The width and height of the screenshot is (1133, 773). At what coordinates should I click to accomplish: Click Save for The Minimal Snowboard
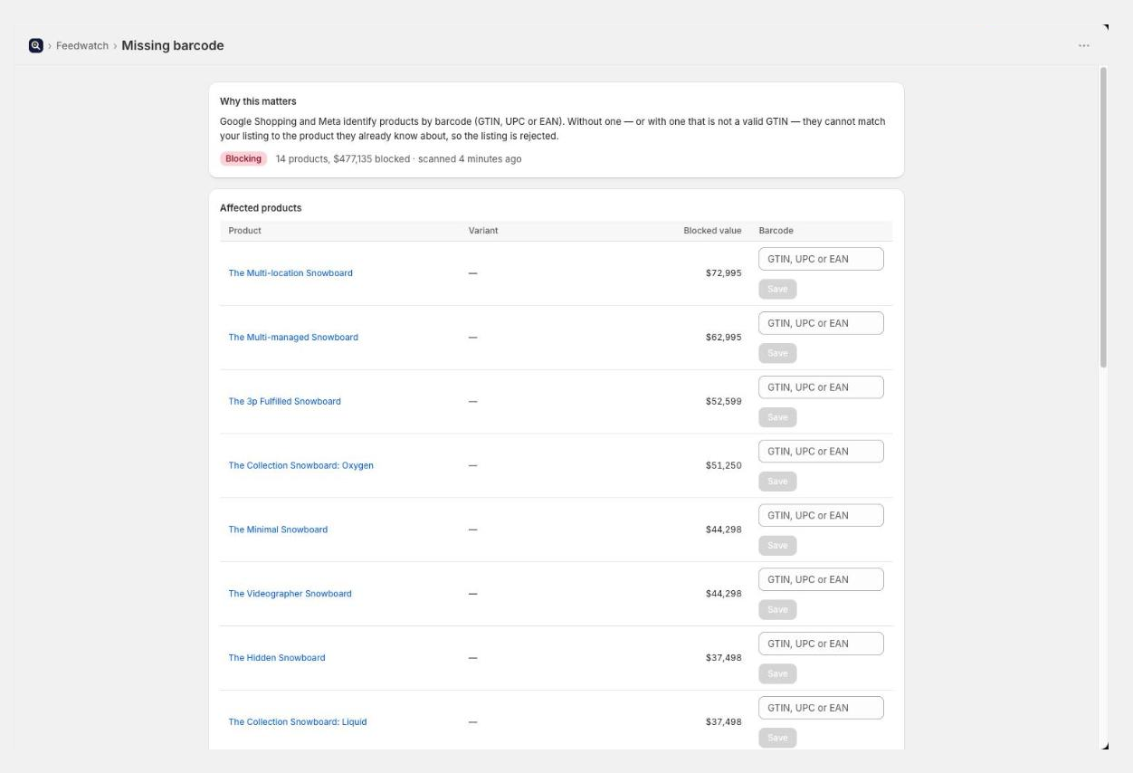(x=777, y=547)
